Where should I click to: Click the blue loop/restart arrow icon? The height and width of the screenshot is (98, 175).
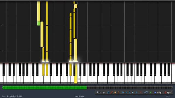click(x=108, y=93)
